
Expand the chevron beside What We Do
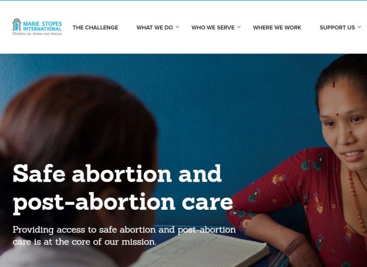[x=177, y=27]
